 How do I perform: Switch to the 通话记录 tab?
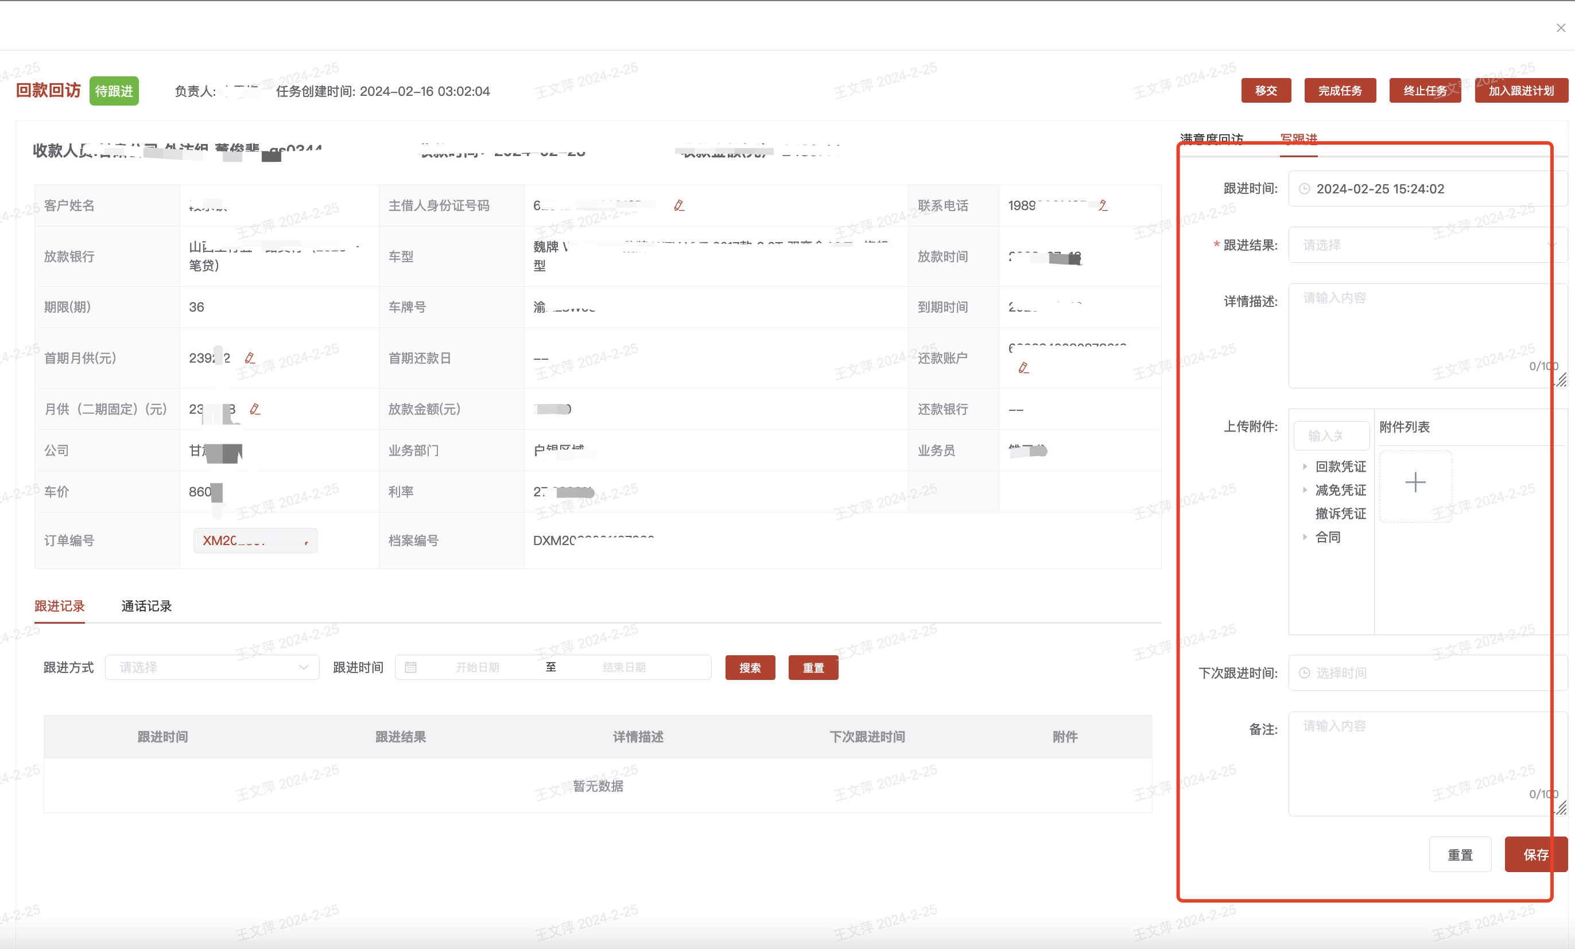point(146,606)
